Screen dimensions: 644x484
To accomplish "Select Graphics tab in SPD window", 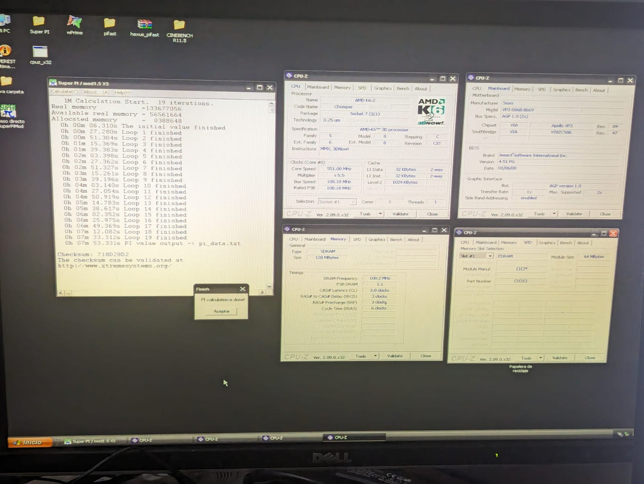I will coord(546,243).
